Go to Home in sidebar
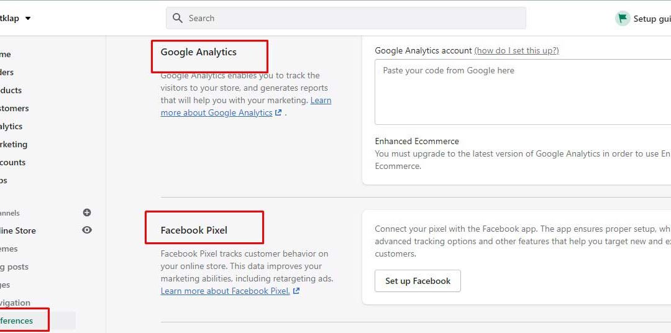671x333 pixels. click(6, 54)
